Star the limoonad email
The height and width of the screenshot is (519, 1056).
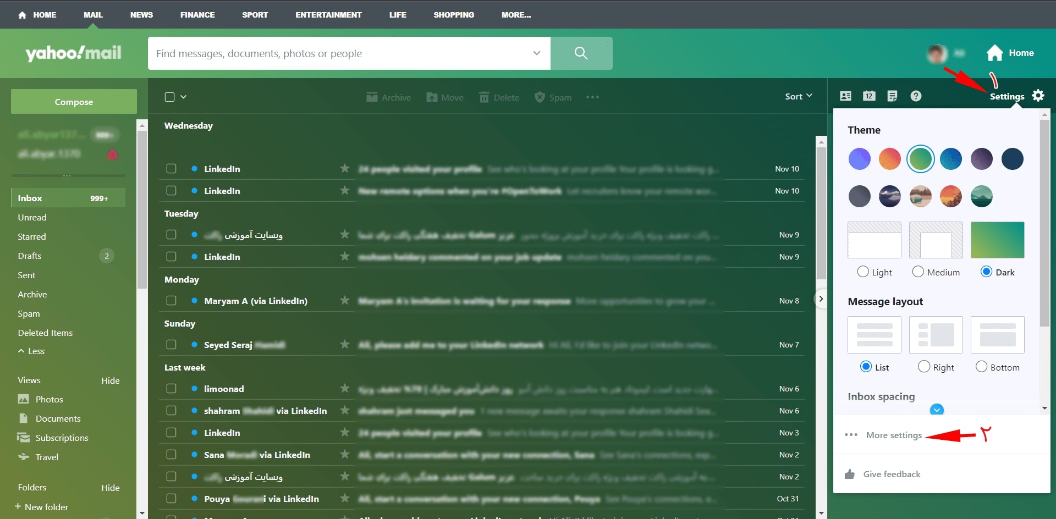(345, 388)
